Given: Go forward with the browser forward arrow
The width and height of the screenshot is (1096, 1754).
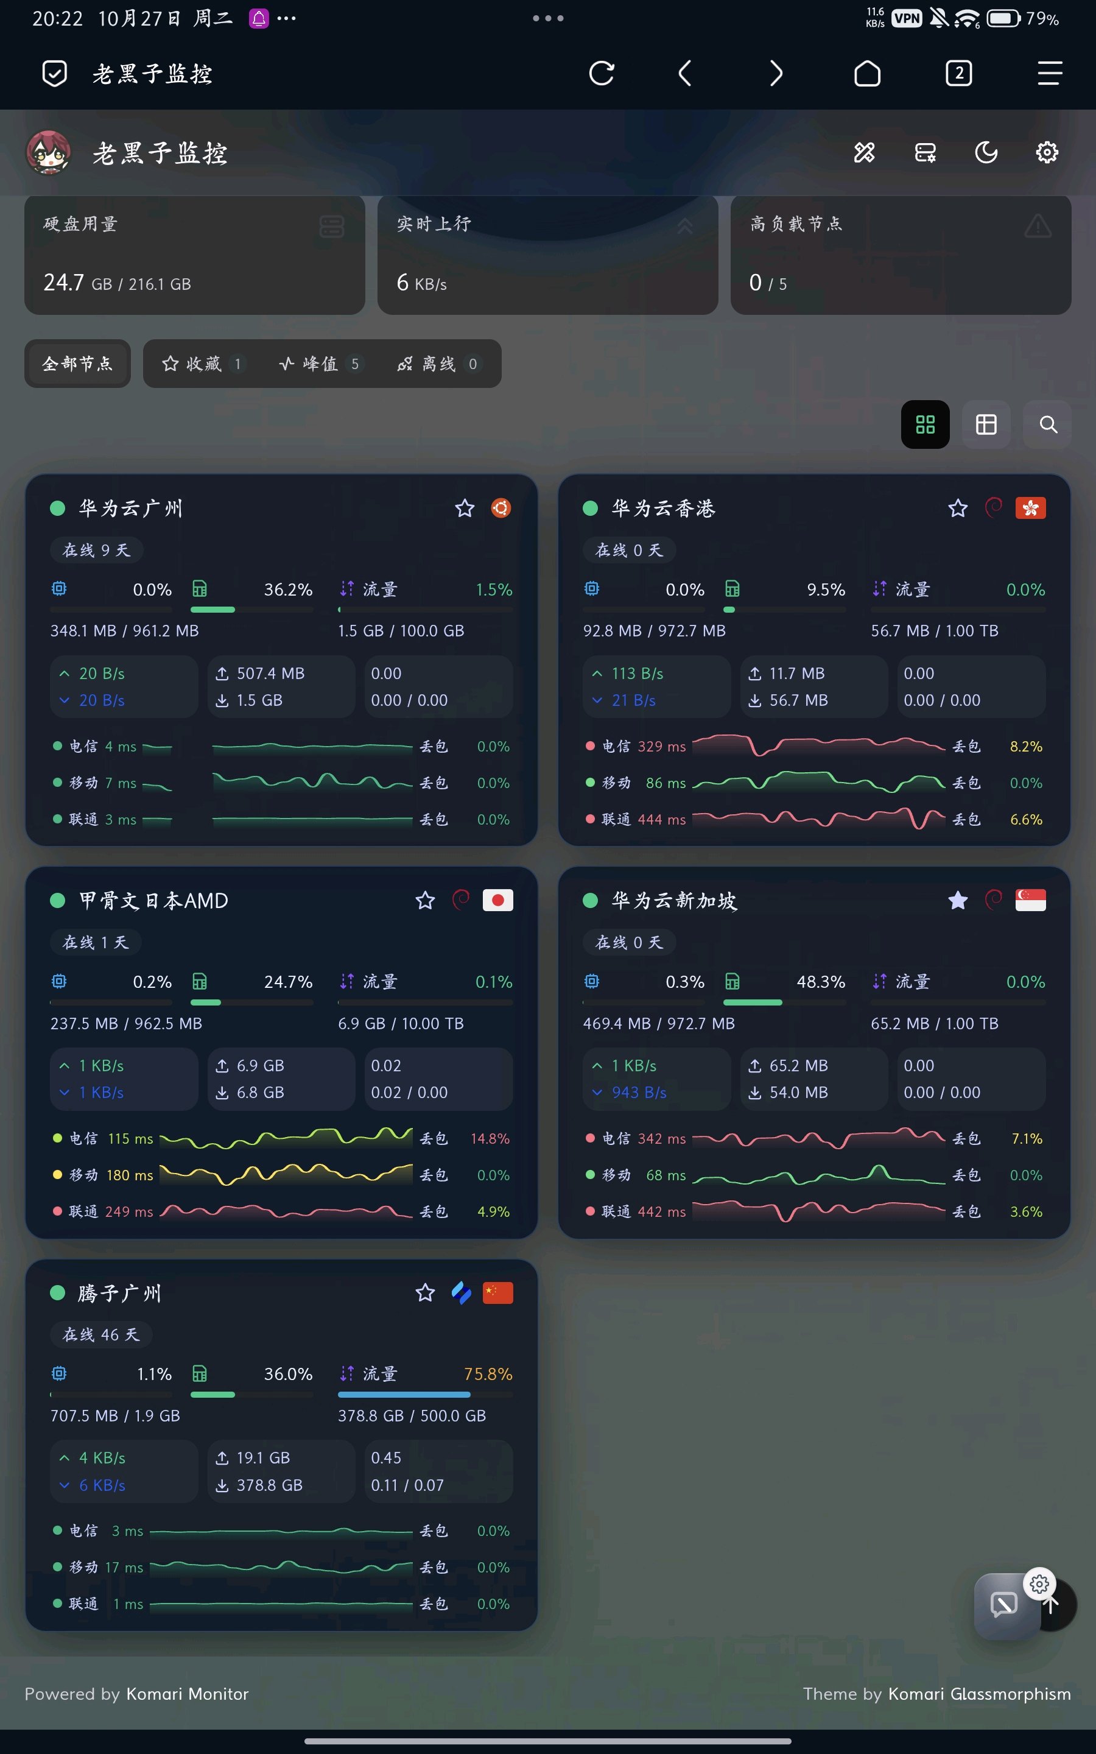Looking at the screenshot, I should 776,73.
